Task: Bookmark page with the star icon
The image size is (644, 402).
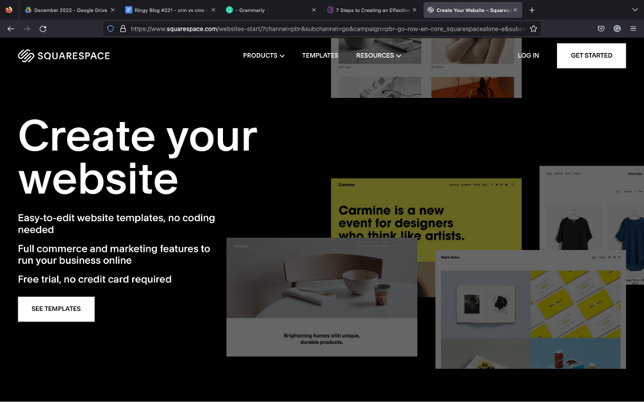Action: tap(533, 29)
